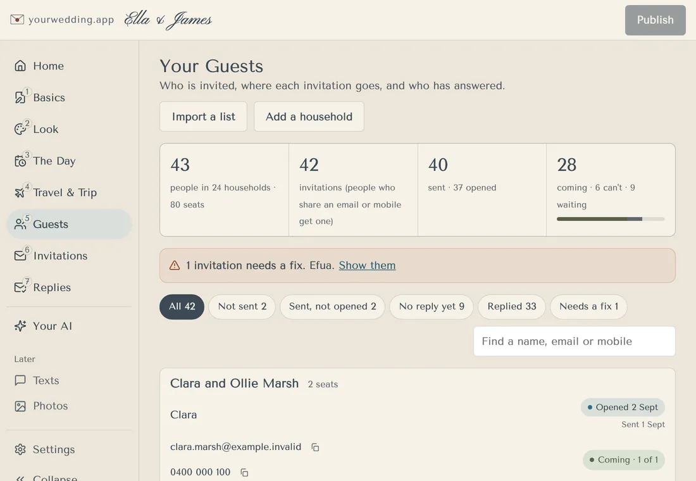Open Travel & Trip section

(69, 193)
